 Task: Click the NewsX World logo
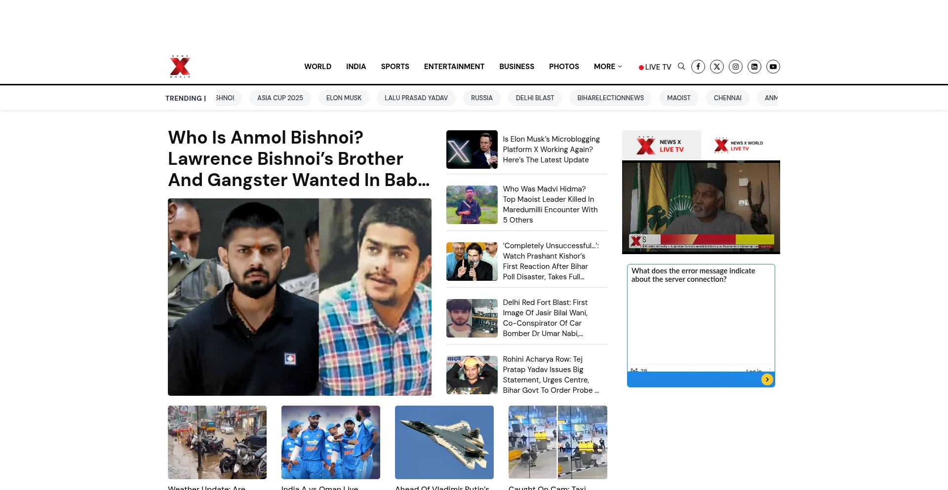click(x=180, y=67)
